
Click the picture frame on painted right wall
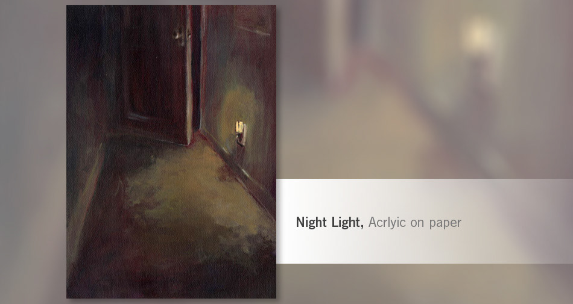[253, 19]
